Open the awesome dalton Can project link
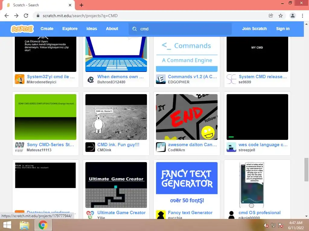The width and height of the screenshot is (309, 231). pos(192,145)
